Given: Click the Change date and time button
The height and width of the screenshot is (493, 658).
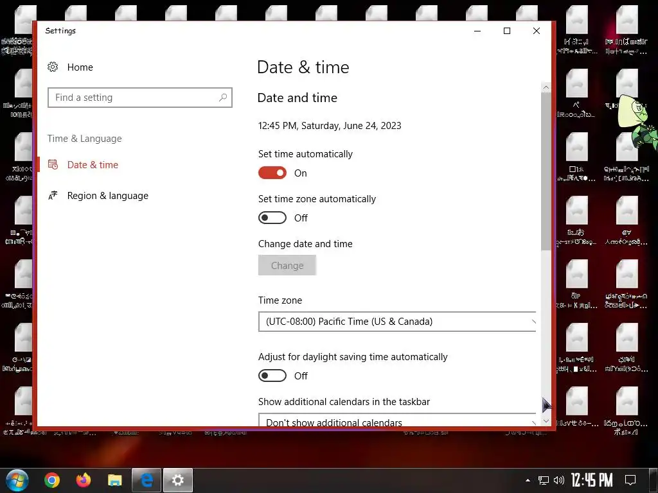Looking at the screenshot, I should point(287,265).
